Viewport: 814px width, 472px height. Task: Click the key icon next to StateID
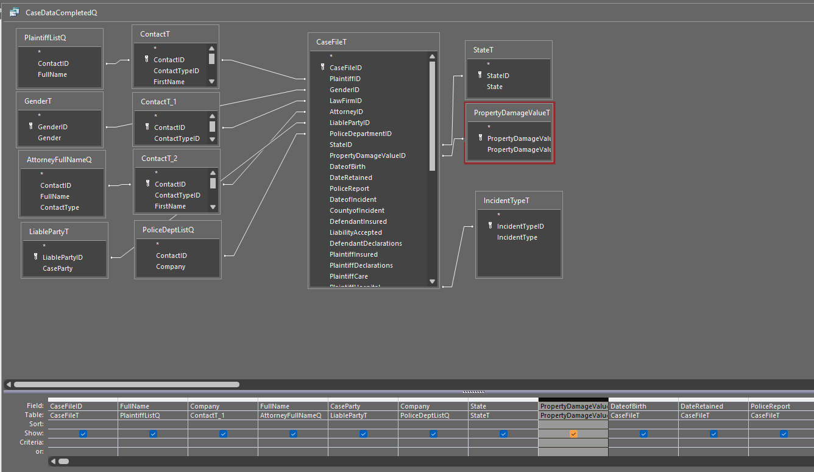click(480, 76)
